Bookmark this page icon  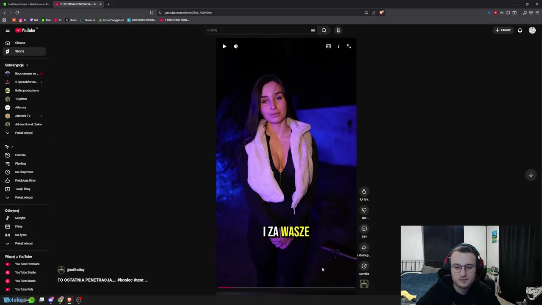coord(152,13)
